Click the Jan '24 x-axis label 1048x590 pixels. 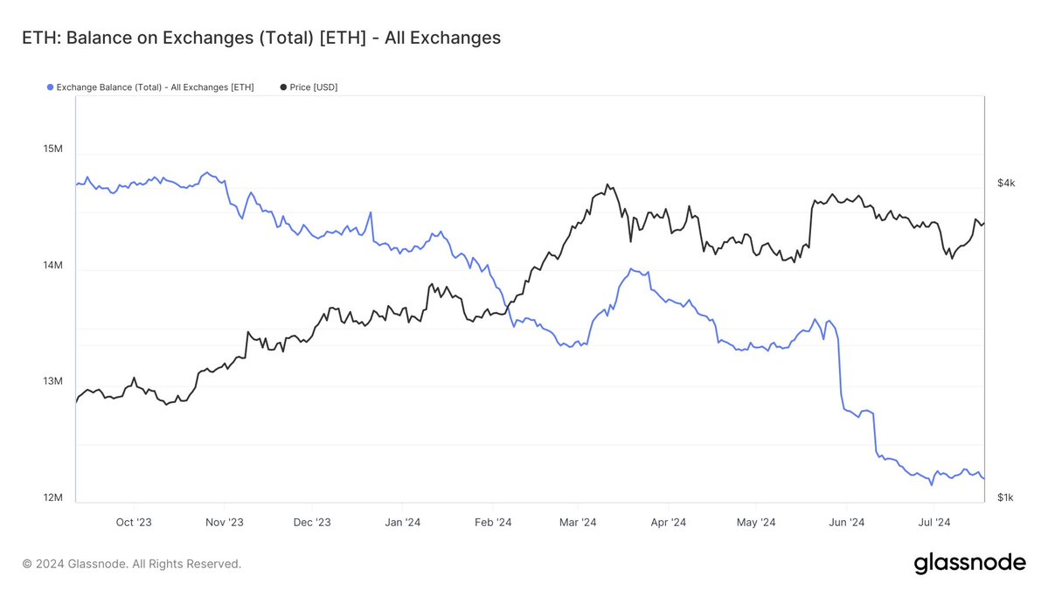(x=402, y=523)
